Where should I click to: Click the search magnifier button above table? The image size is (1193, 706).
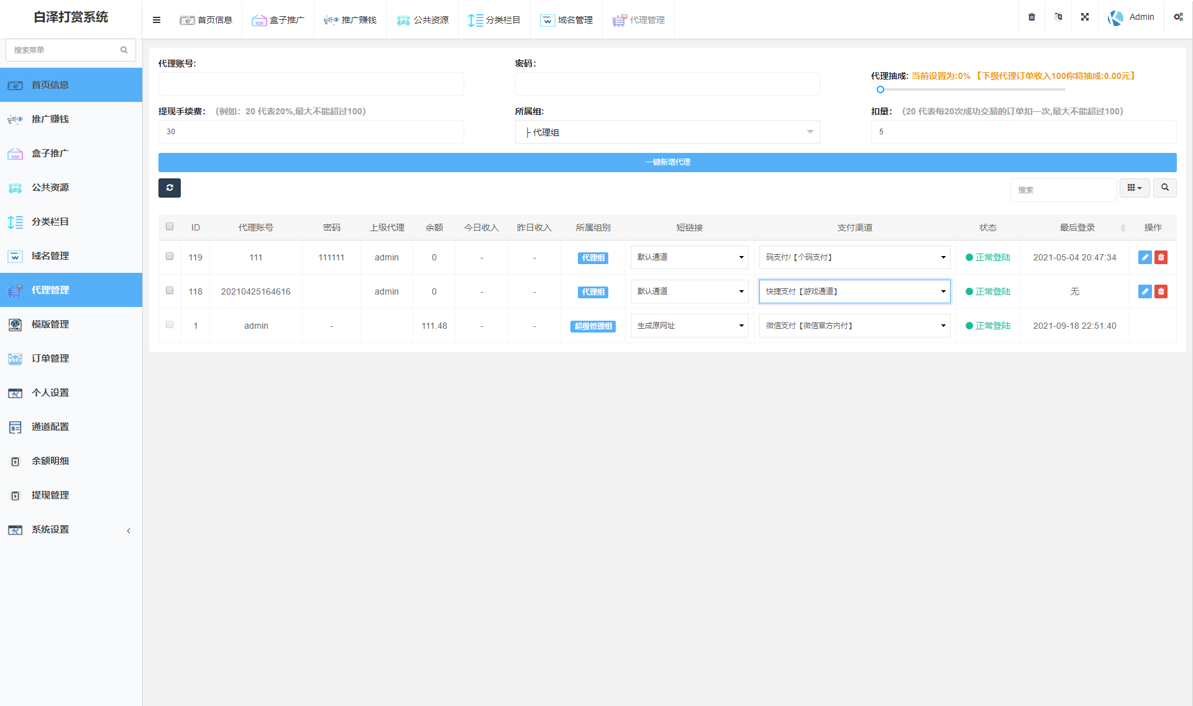pyautogui.click(x=1164, y=188)
